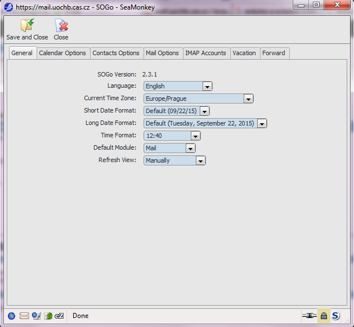Maximize the SOGo preferences window

pos(316,5)
